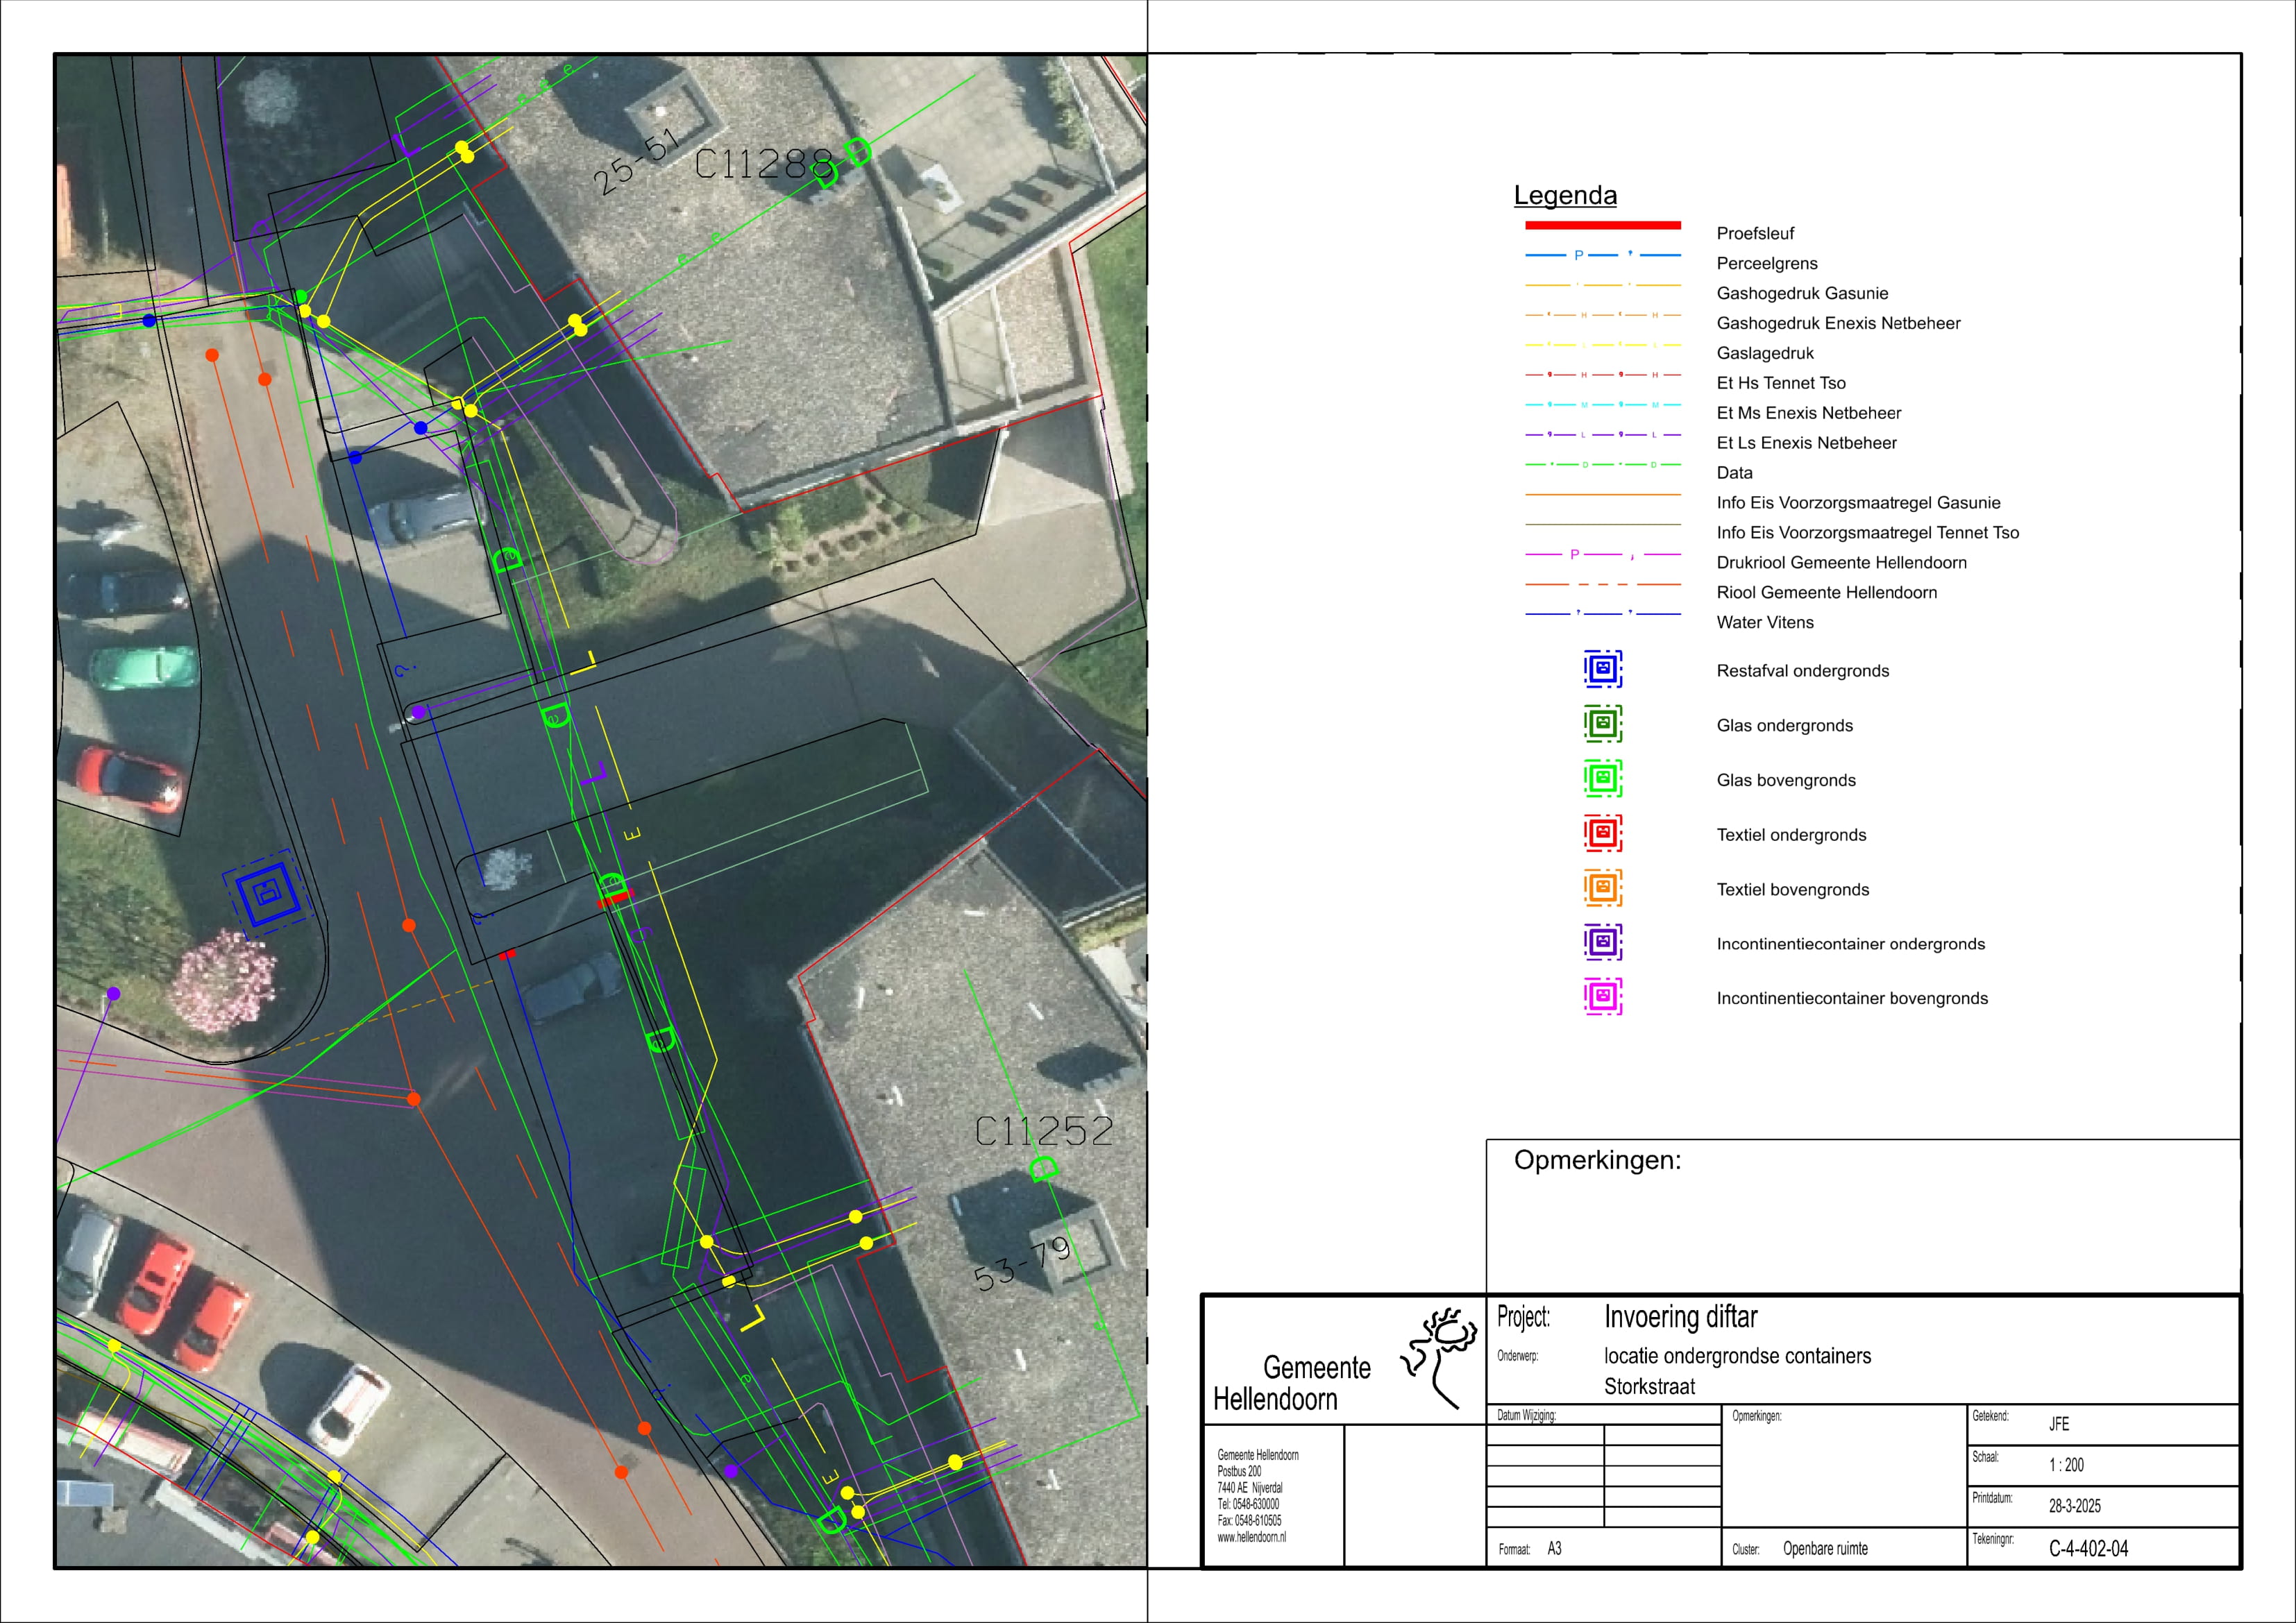Click the purple Incontinentiecontainer ondergronds icon

tap(1602, 942)
